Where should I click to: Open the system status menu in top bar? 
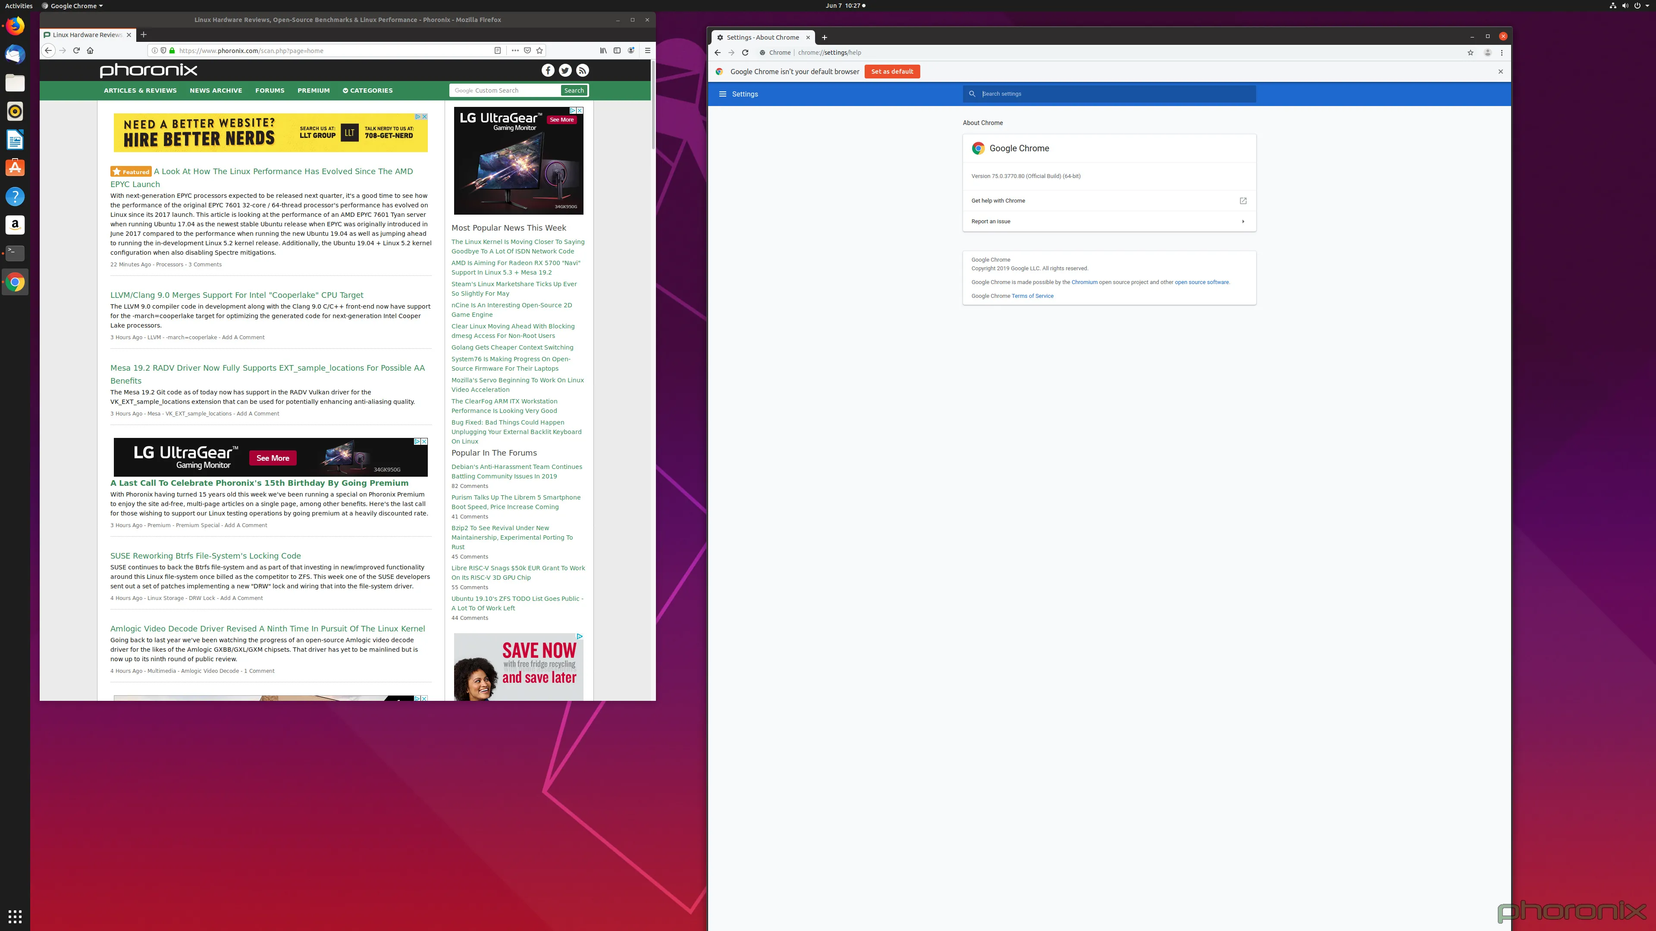coord(1629,6)
